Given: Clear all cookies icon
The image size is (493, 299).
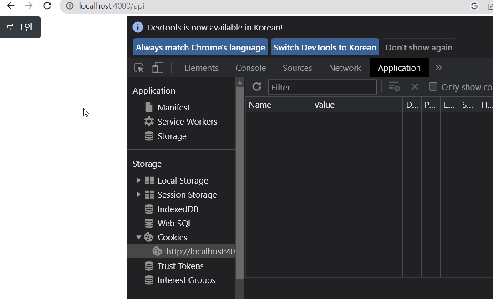Looking at the screenshot, I should pyautogui.click(x=394, y=87).
